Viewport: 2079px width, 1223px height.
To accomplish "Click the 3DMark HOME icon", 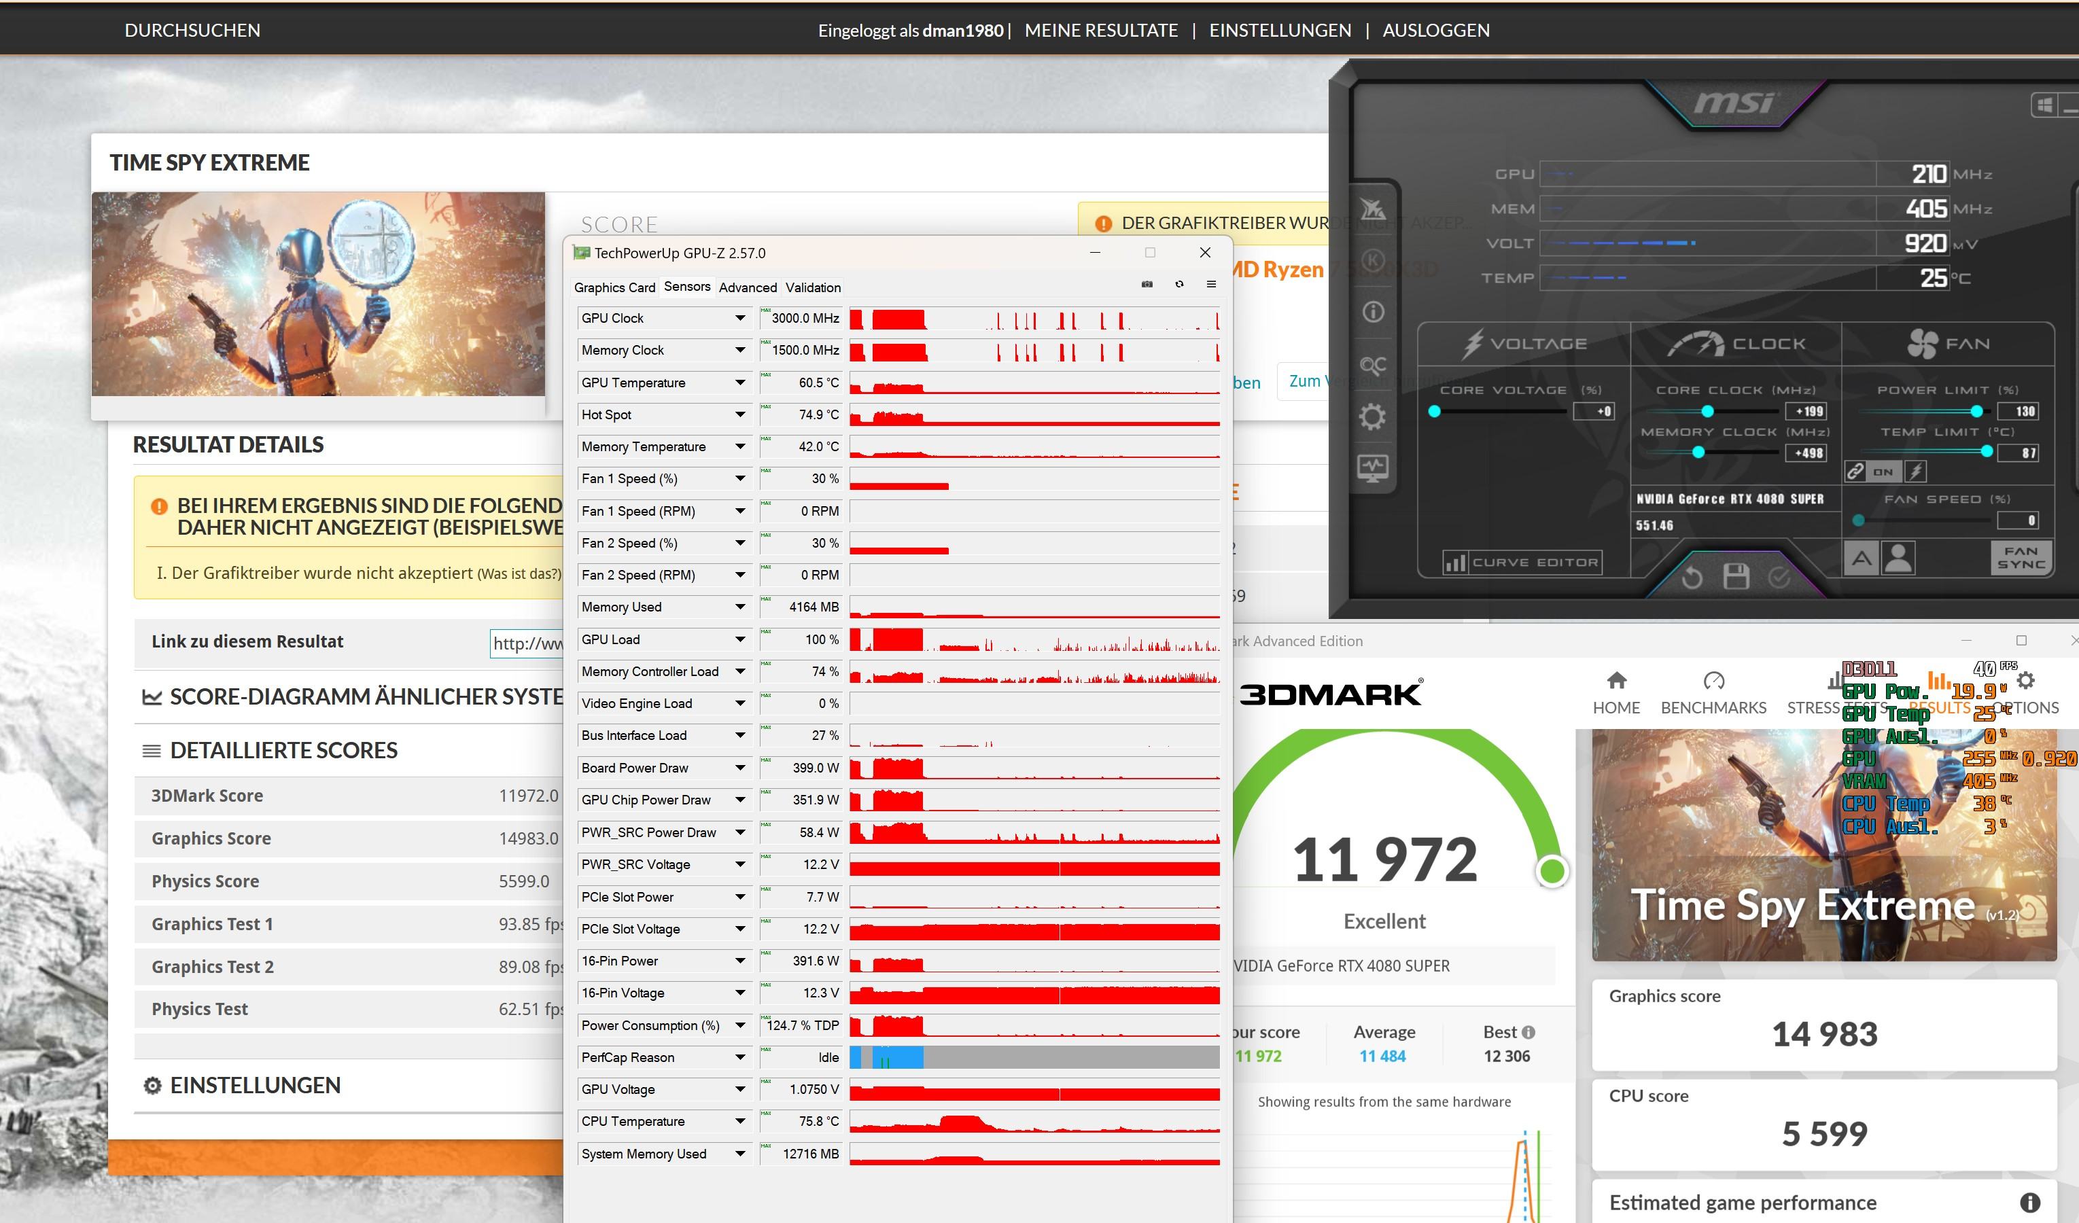I will [x=1616, y=680].
